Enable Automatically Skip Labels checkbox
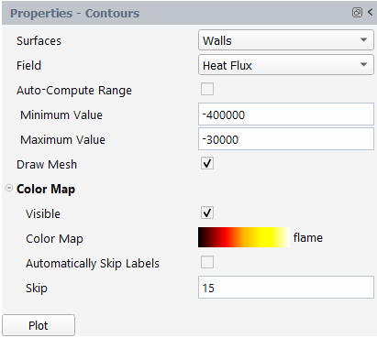Screen dimensions: 377x338 tap(207, 262)
